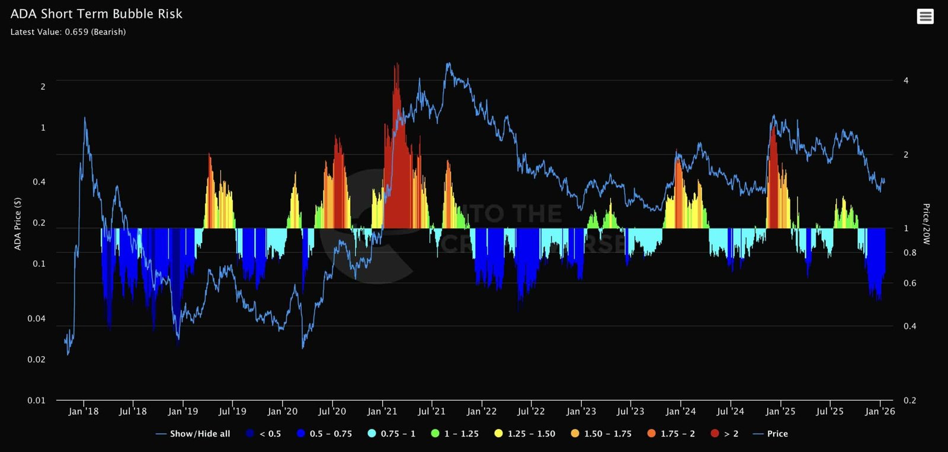Click the 'ADA Short Term Bubble Risk' title
The height and width of the screenshot is (452, 948).
pos(96,14)
